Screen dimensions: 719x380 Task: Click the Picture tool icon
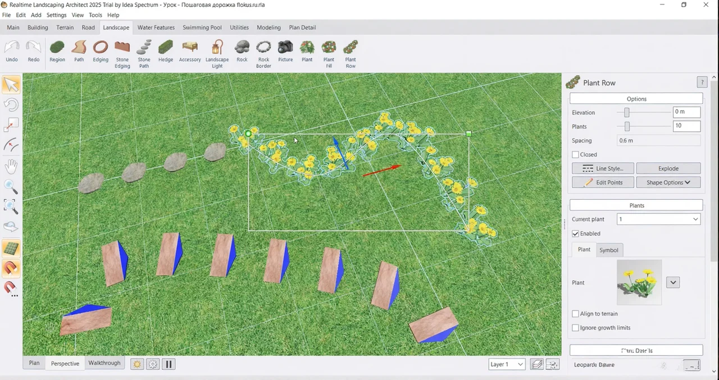(285, 52)
